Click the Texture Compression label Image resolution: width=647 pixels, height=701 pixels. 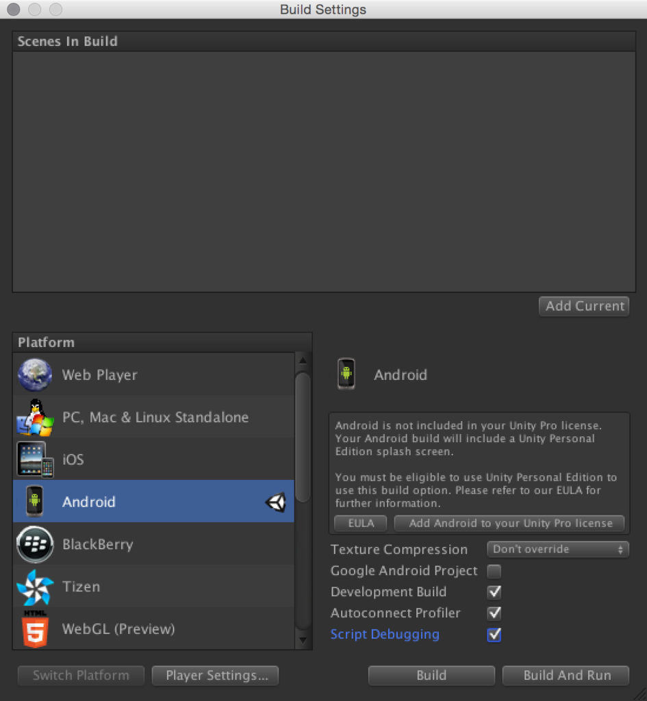pos(399,550)
